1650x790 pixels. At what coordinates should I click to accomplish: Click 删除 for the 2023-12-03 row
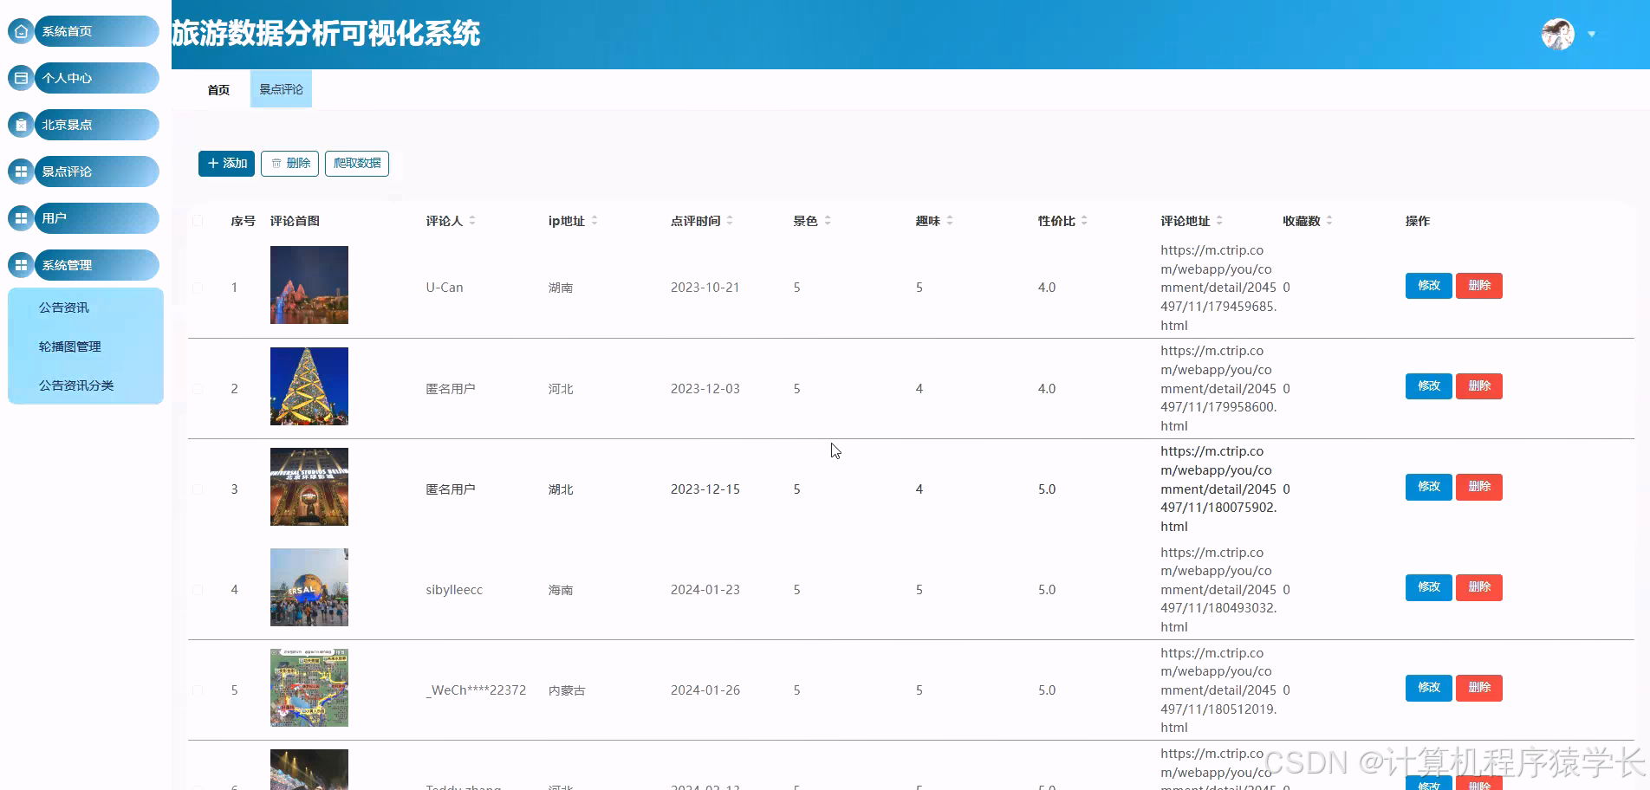[x=1479, y=386]
